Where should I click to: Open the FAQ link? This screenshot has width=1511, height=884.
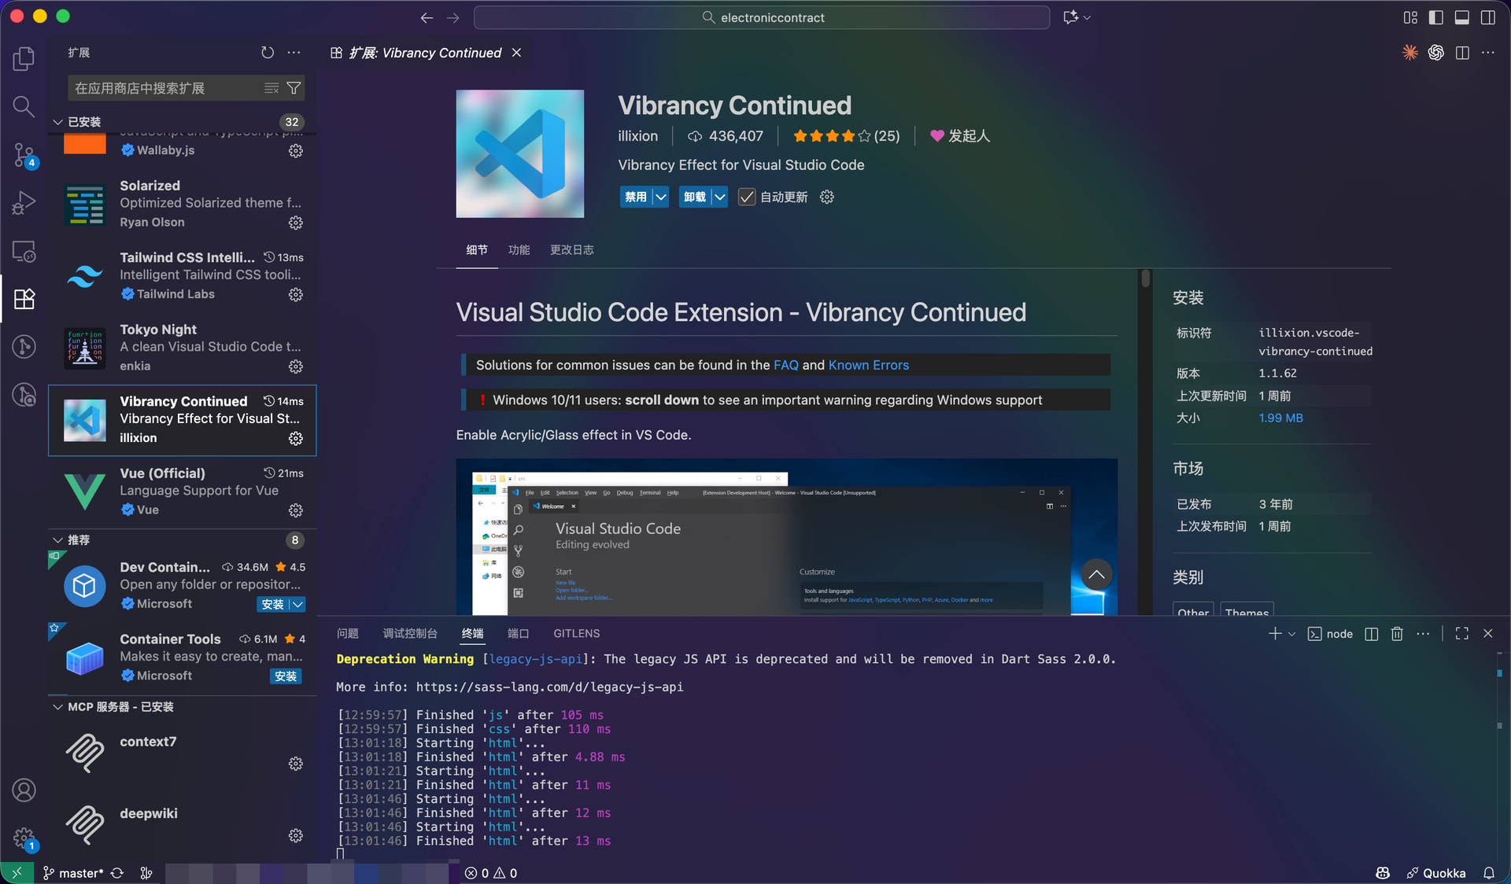786,365
